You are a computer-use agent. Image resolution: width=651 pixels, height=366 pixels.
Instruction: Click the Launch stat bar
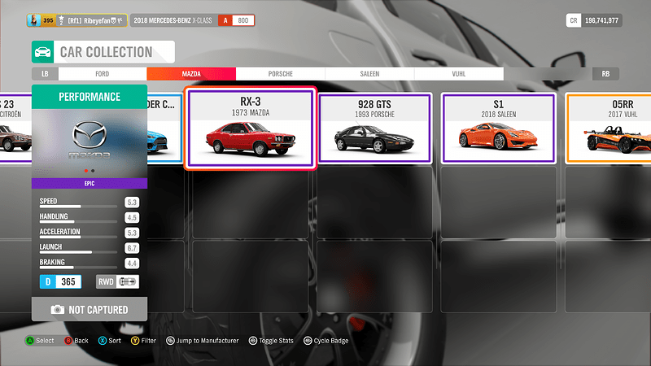tap(78, 252)
